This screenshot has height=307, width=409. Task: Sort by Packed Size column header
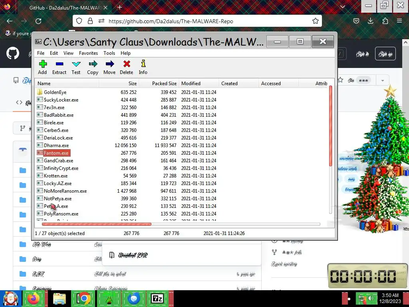click(159, 84)
